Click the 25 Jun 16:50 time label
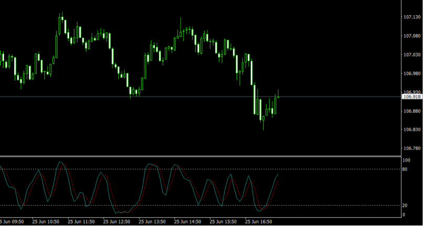The width and height of the screenshot is (423, 226). point(259,222)
